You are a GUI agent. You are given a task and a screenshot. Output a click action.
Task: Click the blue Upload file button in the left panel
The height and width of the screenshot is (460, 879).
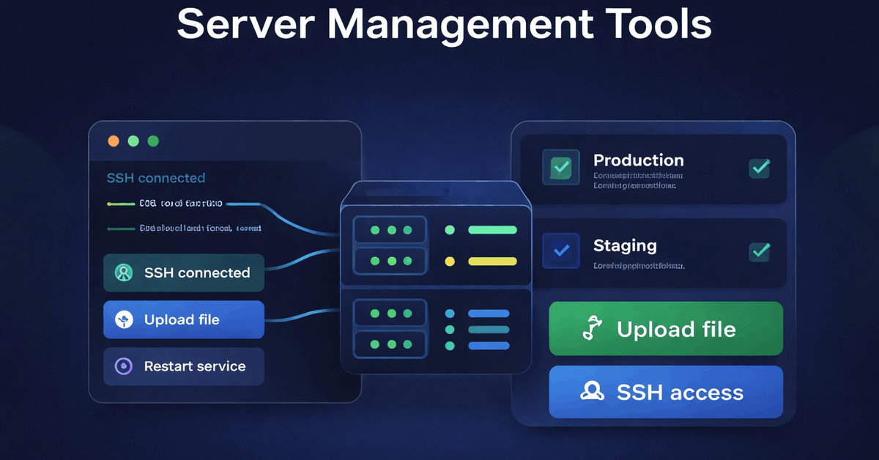tap(183, 319)
